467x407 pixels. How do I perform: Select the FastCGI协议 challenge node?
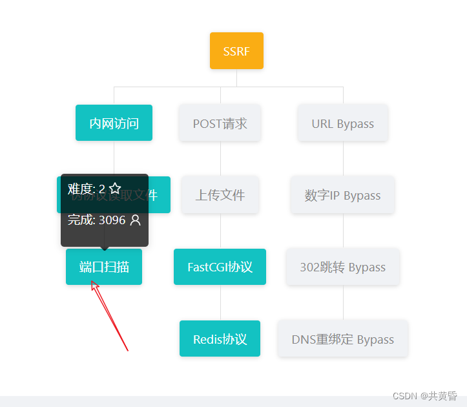click(220, 267)
